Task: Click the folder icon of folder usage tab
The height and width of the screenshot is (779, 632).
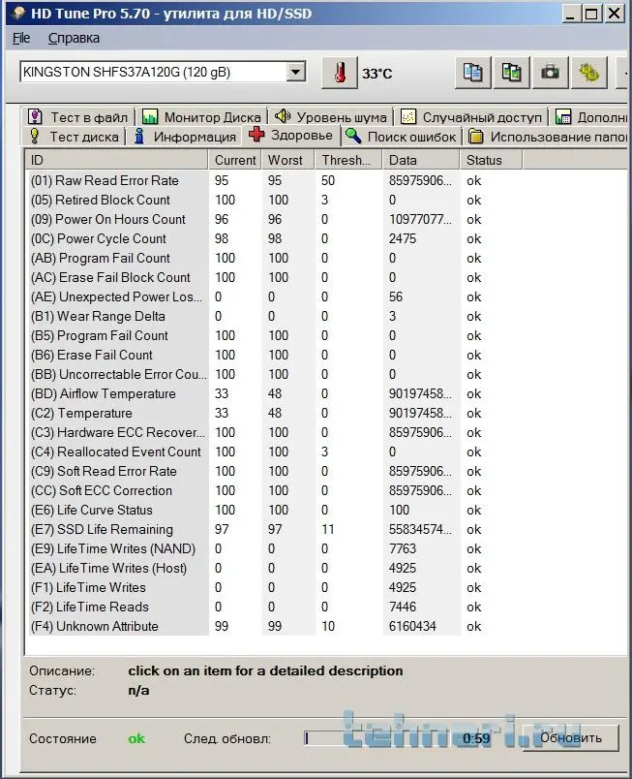Action: 475,136
